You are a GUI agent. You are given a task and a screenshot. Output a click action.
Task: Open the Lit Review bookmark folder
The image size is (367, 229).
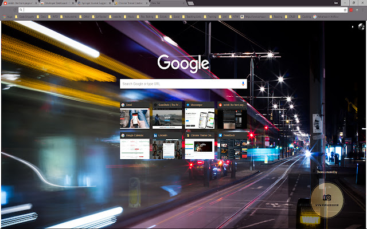[x=99, y=17]
